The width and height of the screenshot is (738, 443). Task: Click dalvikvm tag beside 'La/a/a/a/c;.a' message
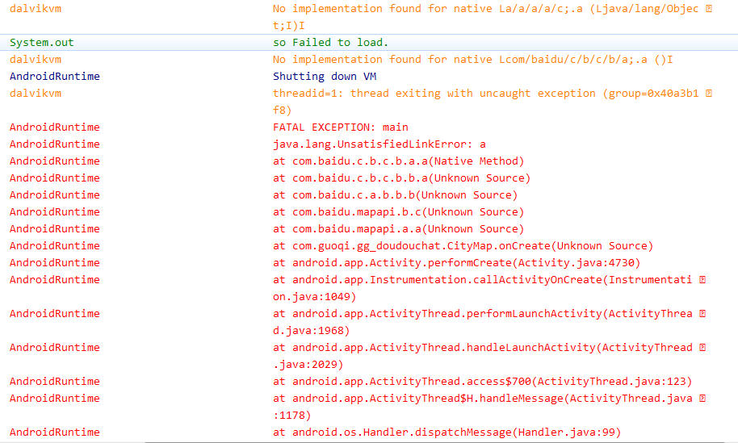click(x=36, y=8)
